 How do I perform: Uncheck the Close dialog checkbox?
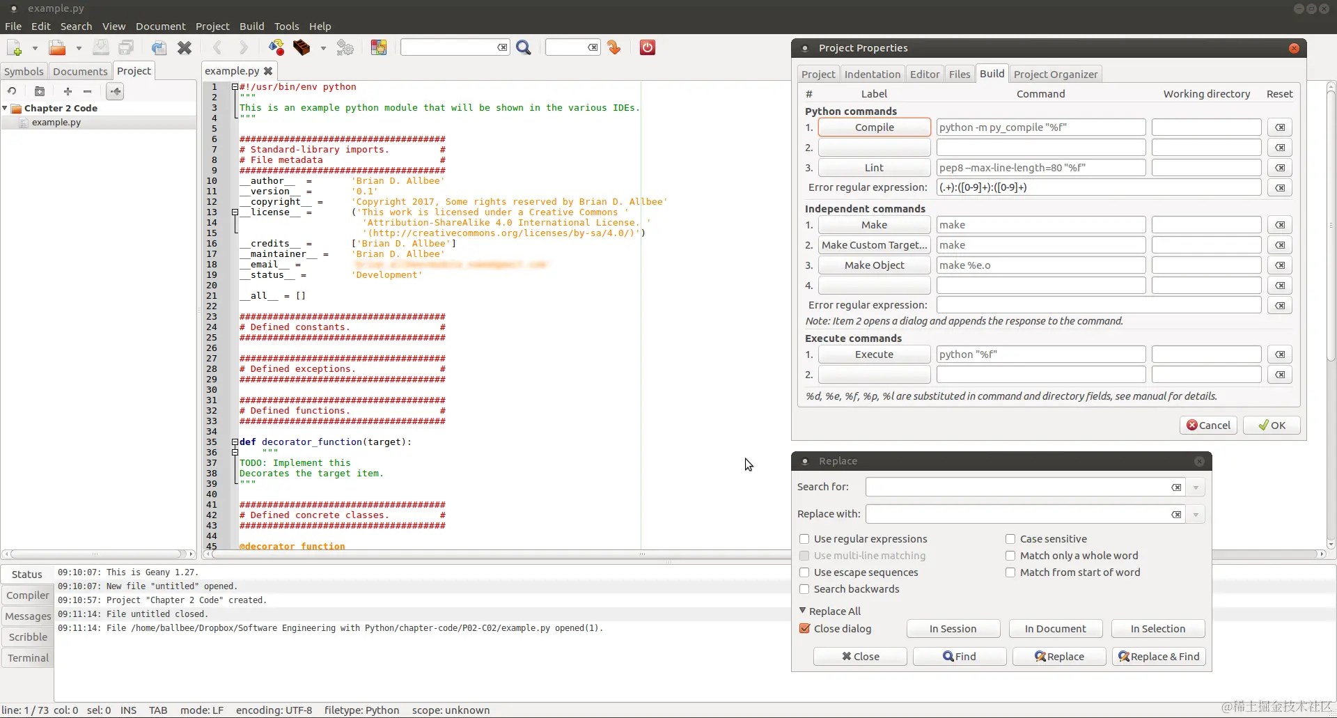804,629
